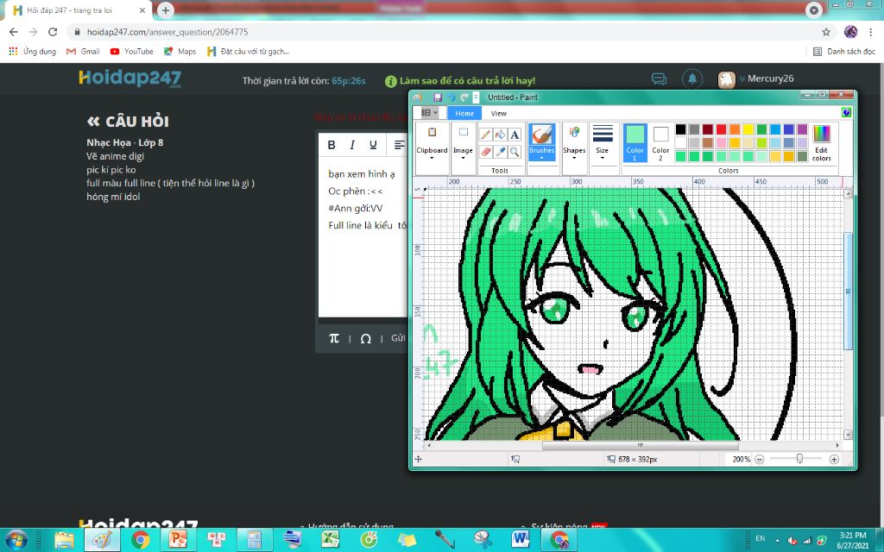Screen dimensions: 884x552
Task: Click the text align icon in editor
Action: pos(399,145)
